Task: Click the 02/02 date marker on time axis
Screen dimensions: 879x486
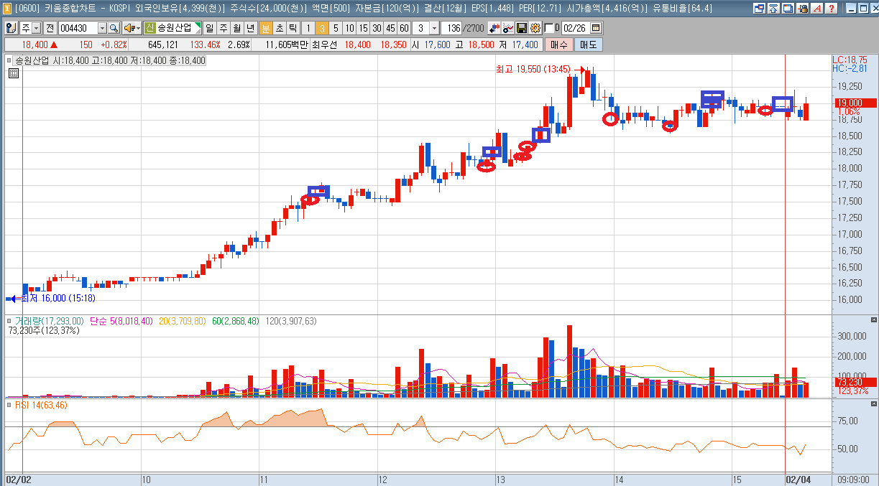Action: tap(19, 479)
